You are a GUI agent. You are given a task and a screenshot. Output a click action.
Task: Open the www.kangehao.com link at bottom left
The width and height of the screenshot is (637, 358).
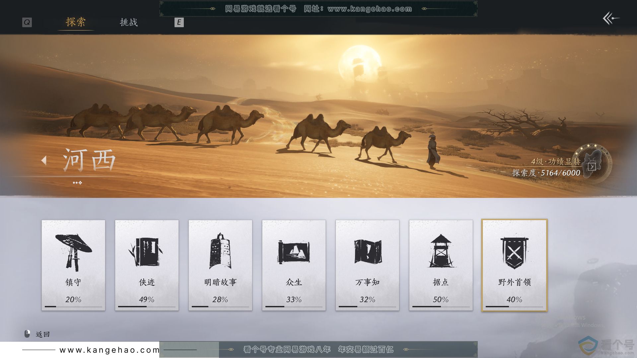pos(109,350)
